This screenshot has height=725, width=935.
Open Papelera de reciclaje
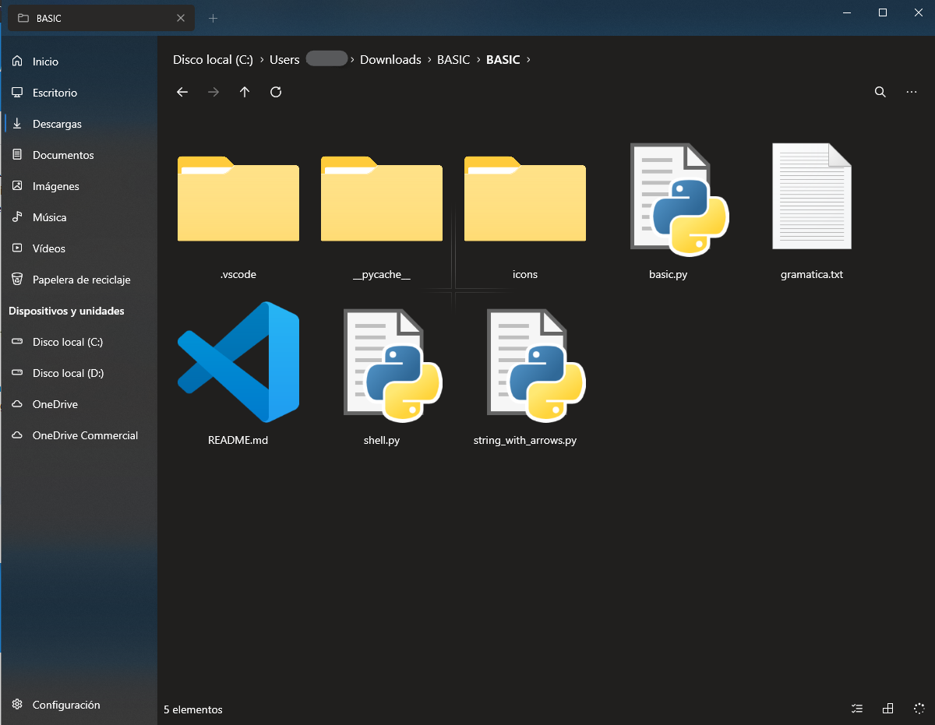click(79, 280)
